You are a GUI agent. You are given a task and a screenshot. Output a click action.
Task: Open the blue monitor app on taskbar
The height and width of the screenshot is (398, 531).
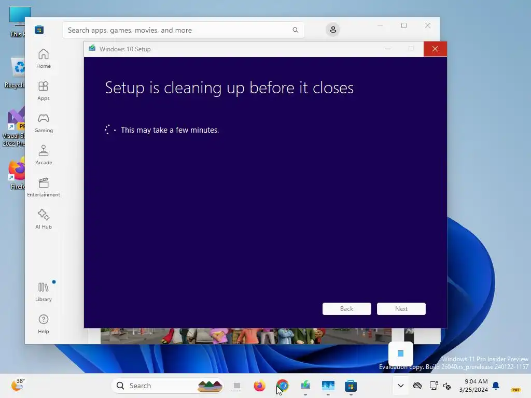point(328,386)
